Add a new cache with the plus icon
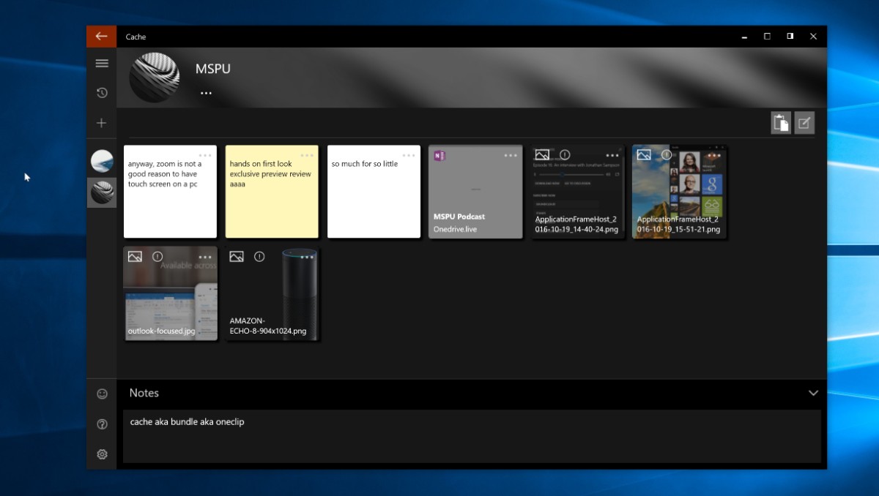 102,123
